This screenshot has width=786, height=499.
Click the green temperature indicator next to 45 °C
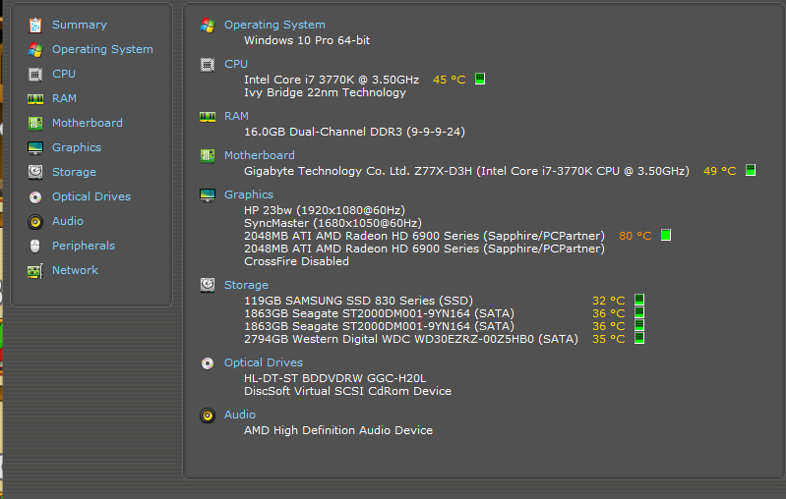pos(480,79)
